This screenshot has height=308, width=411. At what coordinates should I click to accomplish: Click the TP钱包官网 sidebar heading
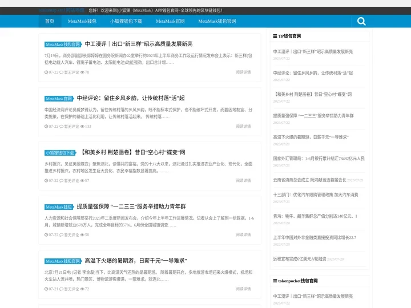click(289, 36)
